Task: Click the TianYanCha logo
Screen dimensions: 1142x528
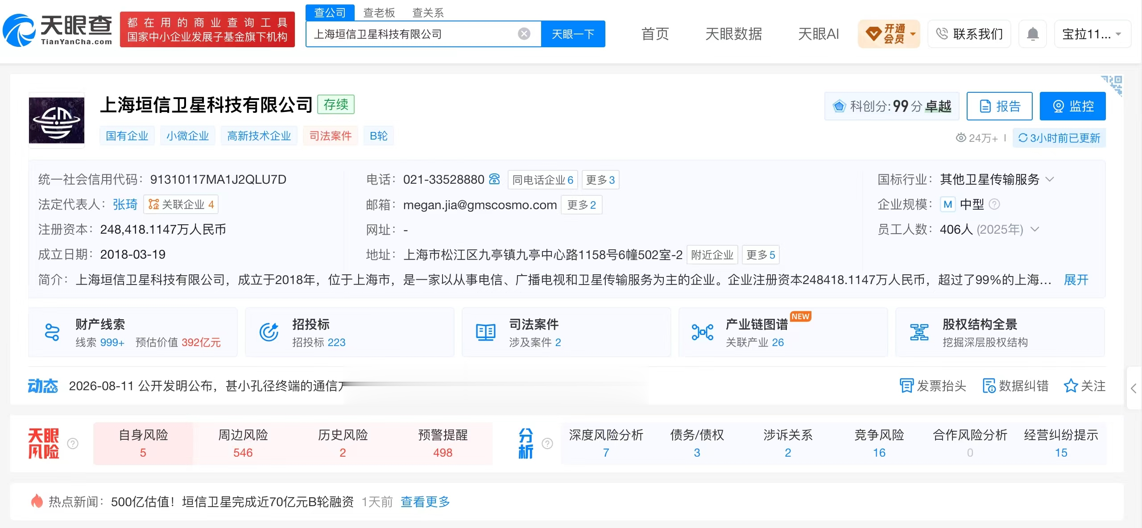Action: point(58,30)
